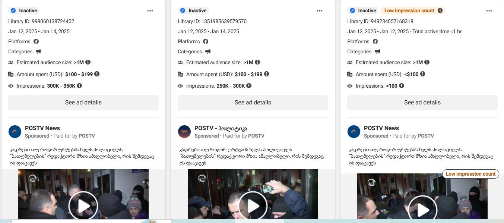Click the POSTV News profile avatar in third ad
Image resolution: width=504 pixels, height=223 pixels.
(x=354, y=132)
